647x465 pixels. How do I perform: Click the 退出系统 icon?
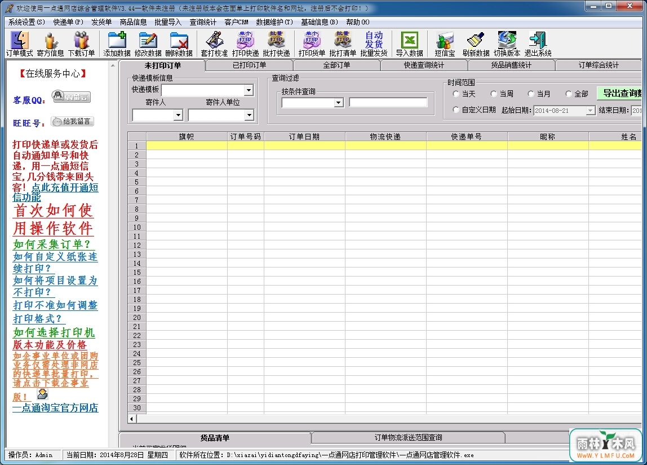click(x=538, y=44)
